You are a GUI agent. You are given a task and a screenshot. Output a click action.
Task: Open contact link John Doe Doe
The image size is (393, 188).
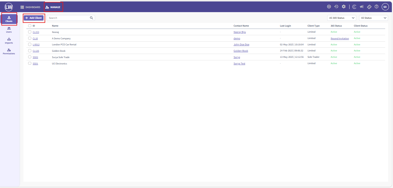pyautogui.click(x=241, y=45)
